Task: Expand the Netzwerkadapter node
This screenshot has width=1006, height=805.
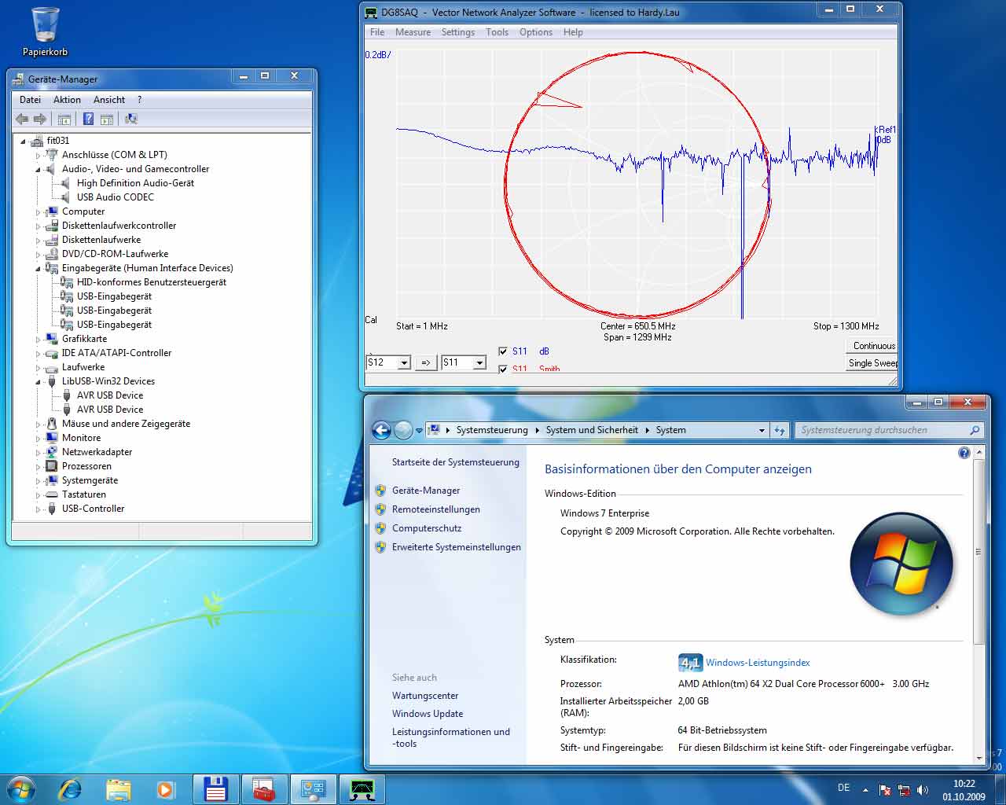Action: (x=37, y=452)
